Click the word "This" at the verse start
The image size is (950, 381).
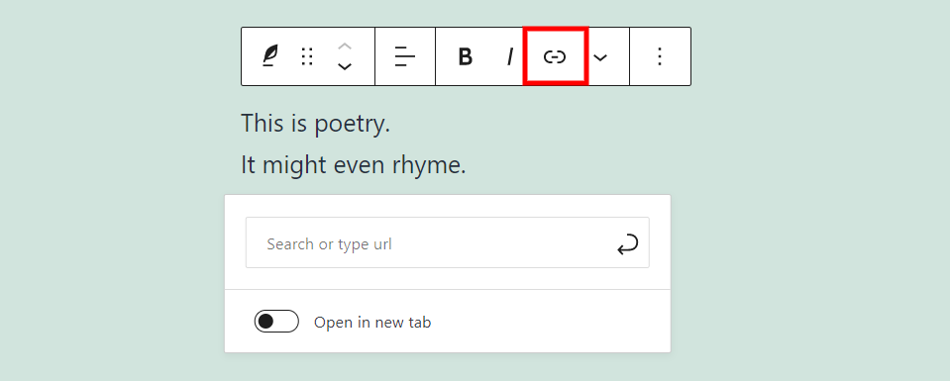262,123
